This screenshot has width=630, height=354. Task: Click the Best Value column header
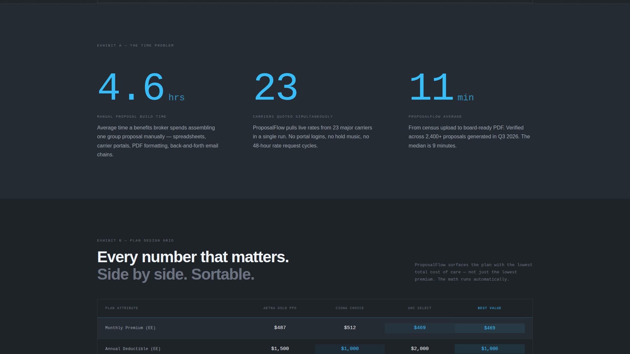click(x=490, y=308)
